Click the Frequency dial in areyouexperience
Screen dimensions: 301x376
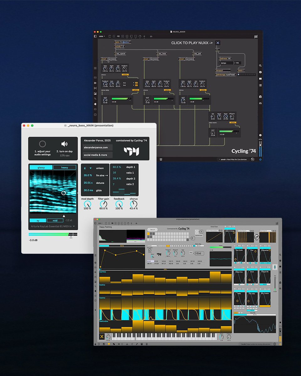coord(168,253)
